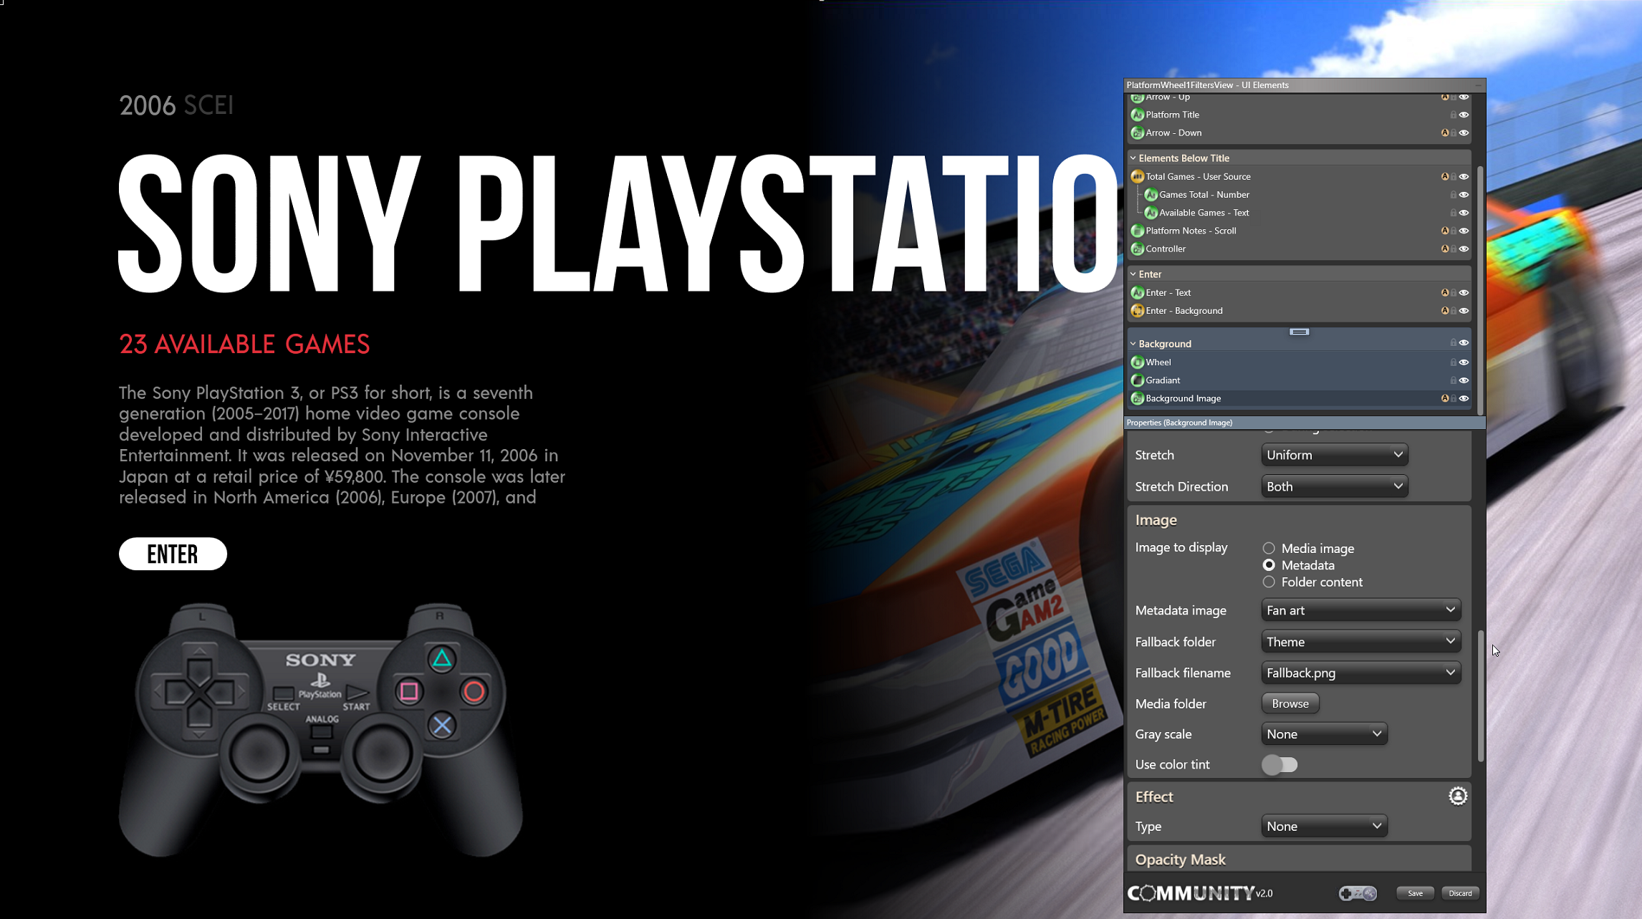Click the Wheel element icon
The width and height of the screenshot is (1642, 919).
tap(1137, 362)
